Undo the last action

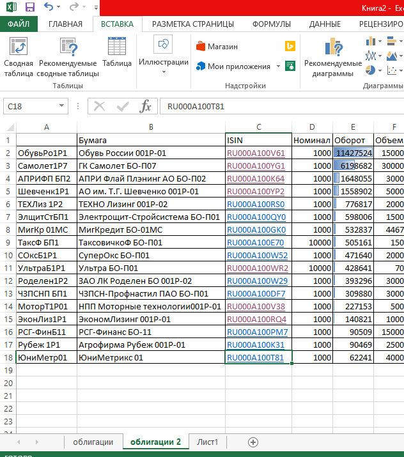49,6
